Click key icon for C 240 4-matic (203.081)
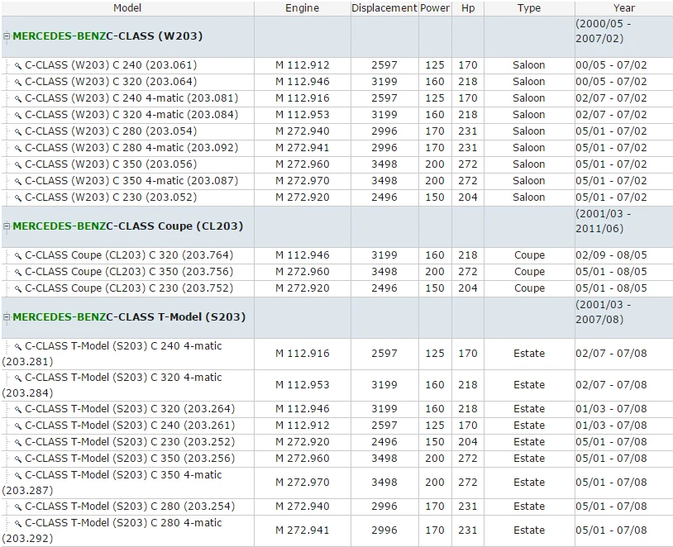 (x=18, y=98)
